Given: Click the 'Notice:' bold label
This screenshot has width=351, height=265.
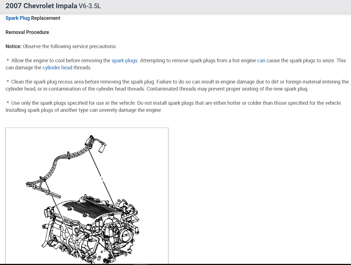Looking at the screenshot, I should point(14,46).
